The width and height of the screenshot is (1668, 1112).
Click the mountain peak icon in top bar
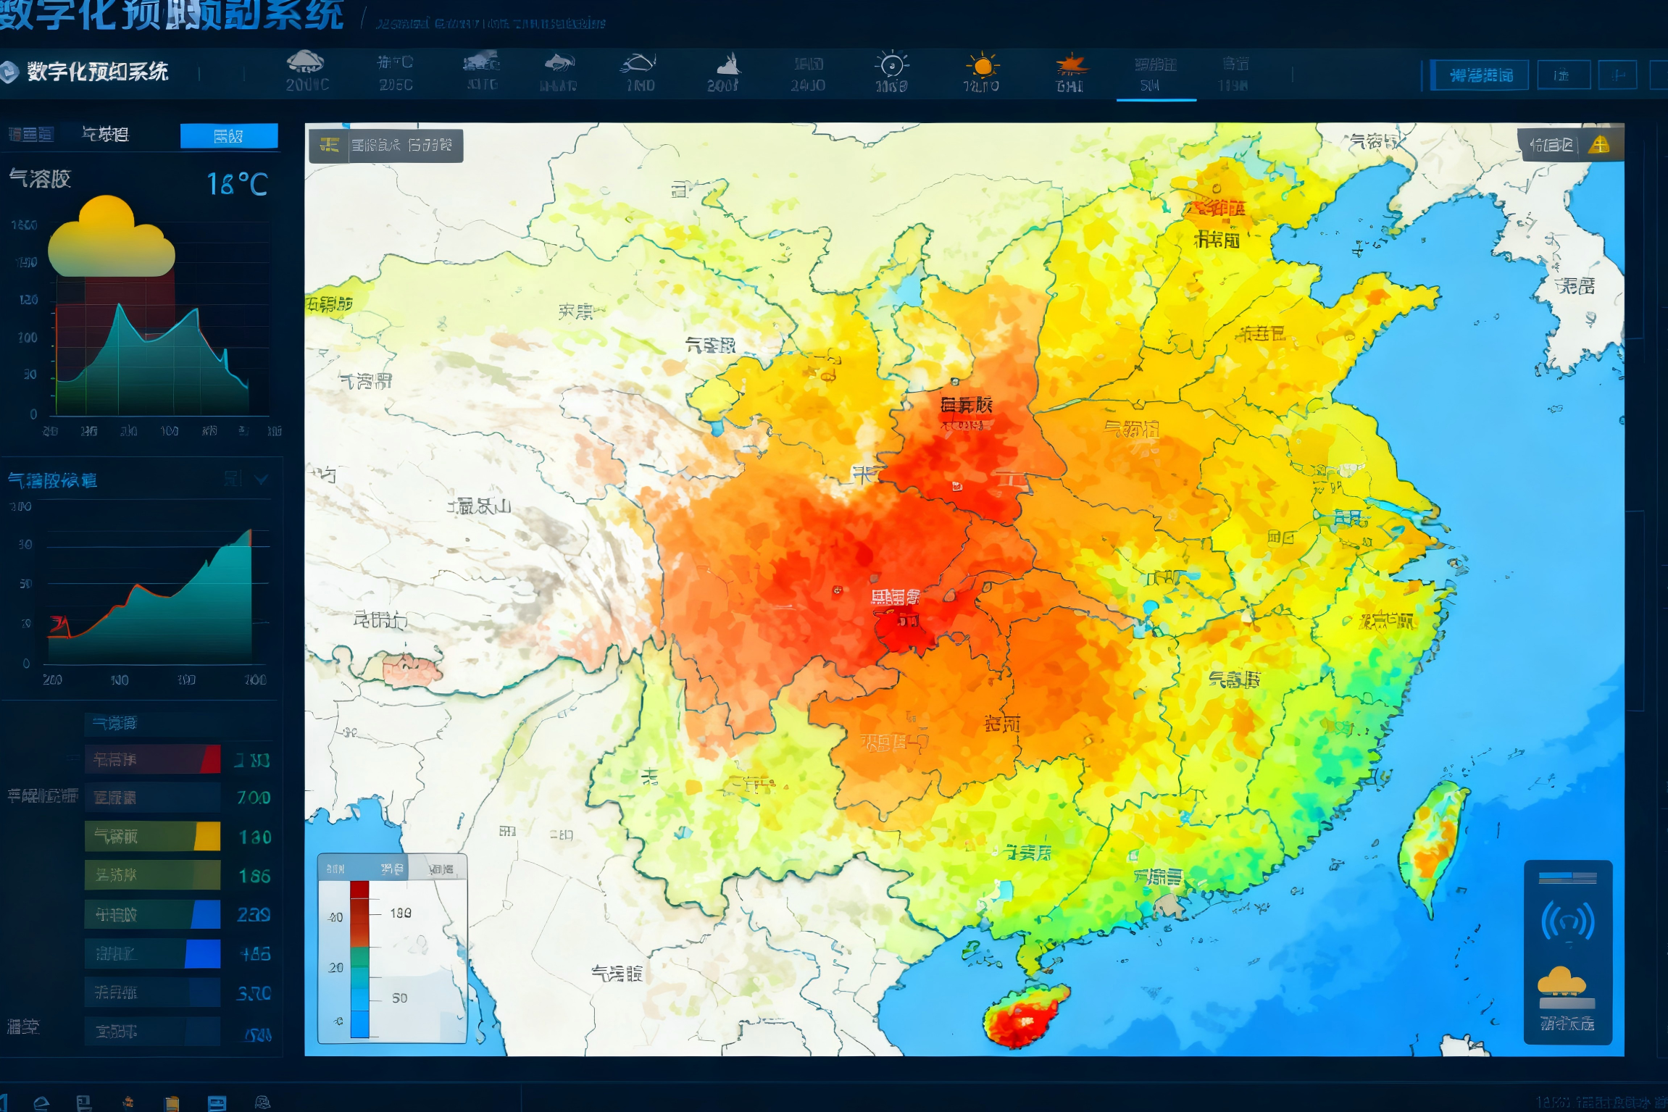click(727, 64)
